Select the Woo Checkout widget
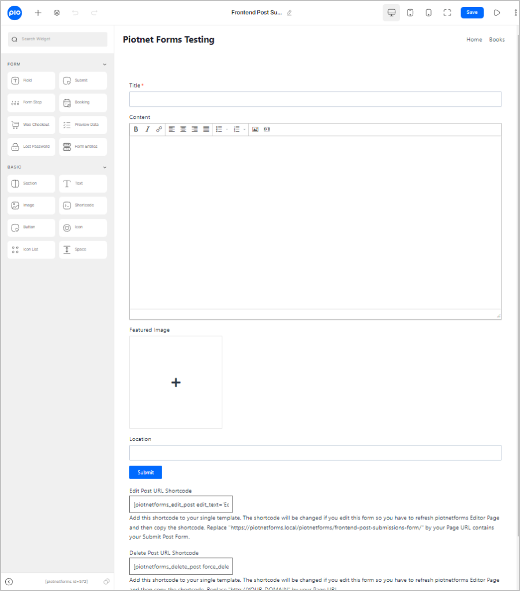 tap(31, 125)
